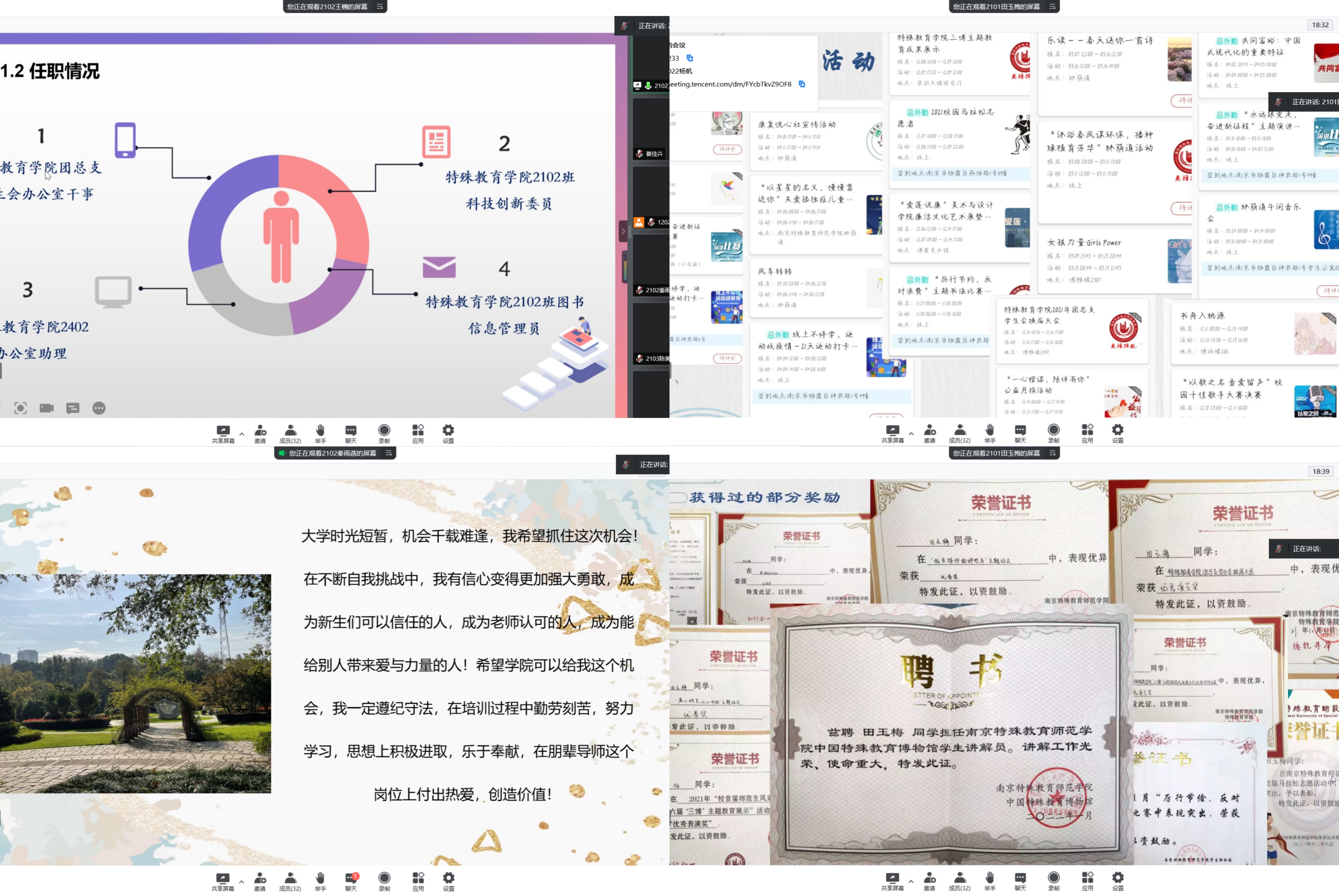
Task: Click the focus-frame icon on the 任职情况 slide
Action: point(21,408)
